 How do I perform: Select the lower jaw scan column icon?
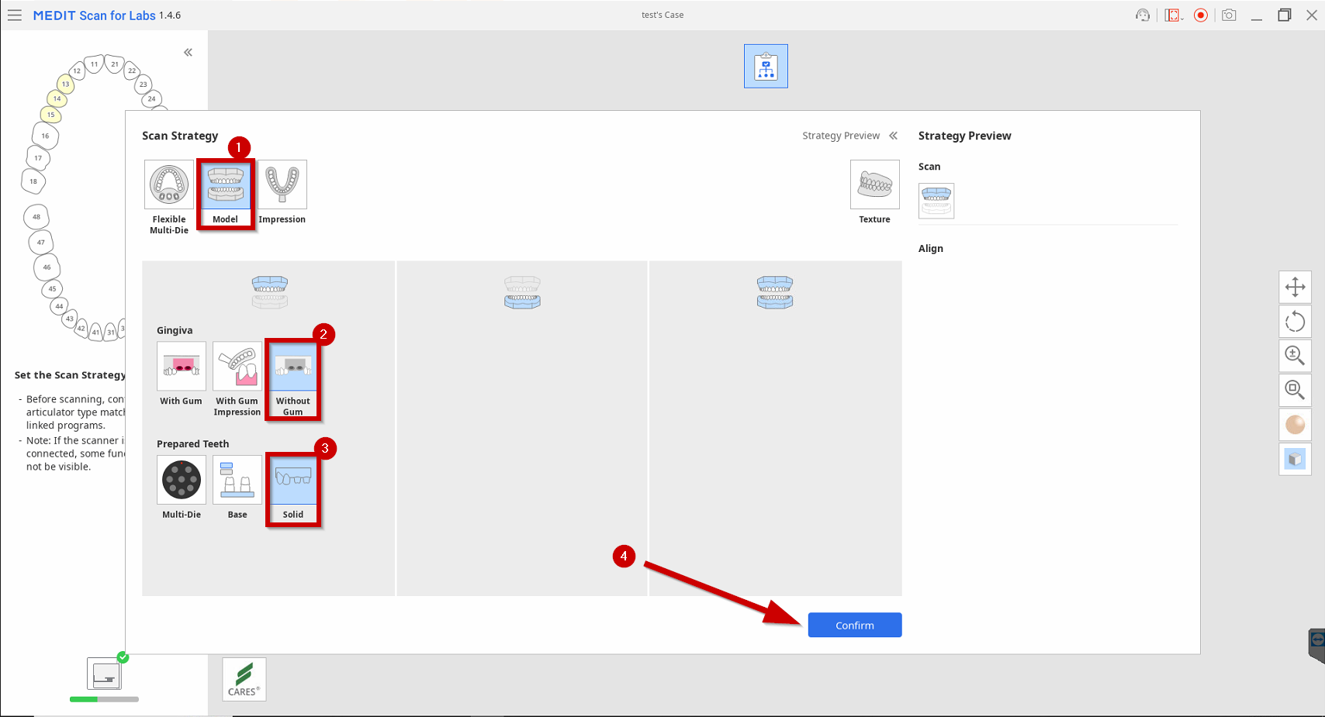(522, 292)
